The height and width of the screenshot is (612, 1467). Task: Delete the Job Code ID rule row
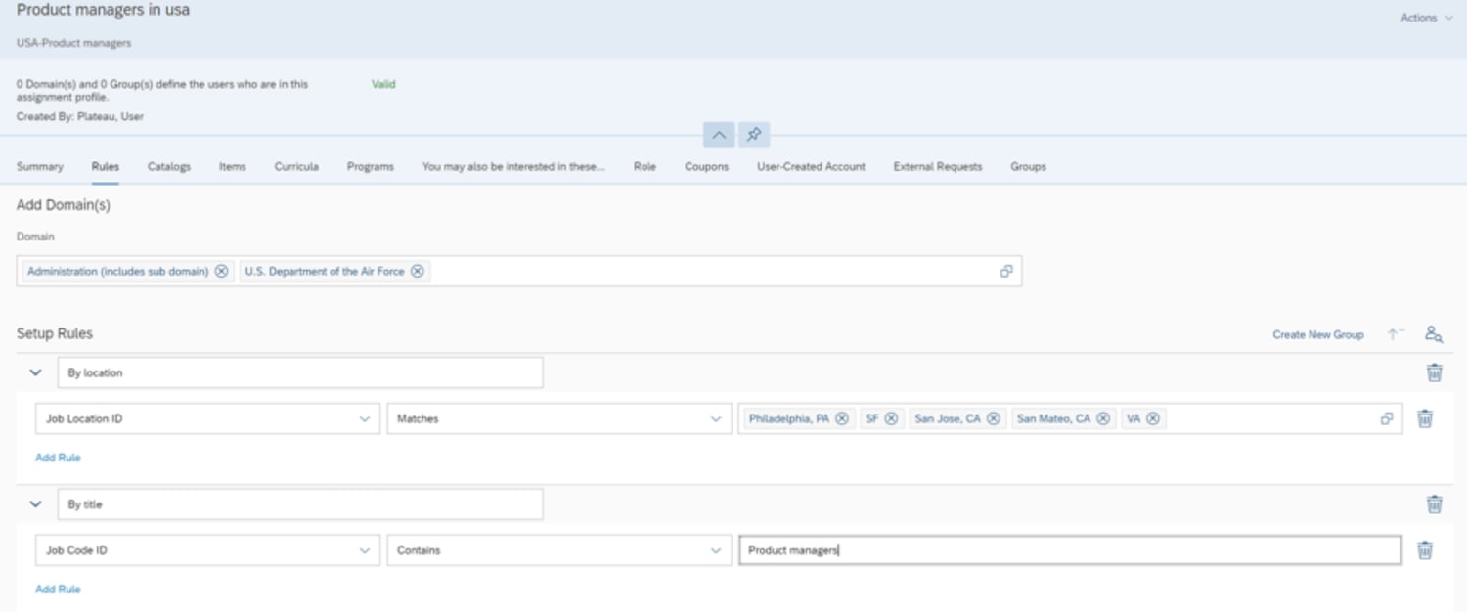(1425, 550)
